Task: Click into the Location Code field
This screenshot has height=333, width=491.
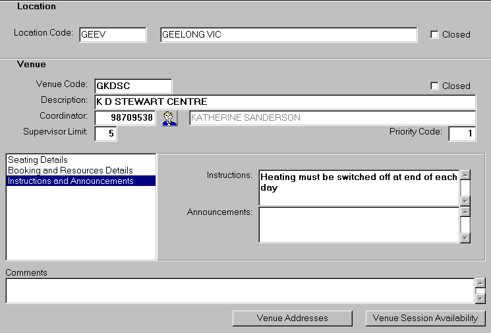Action: click(113, 35)
